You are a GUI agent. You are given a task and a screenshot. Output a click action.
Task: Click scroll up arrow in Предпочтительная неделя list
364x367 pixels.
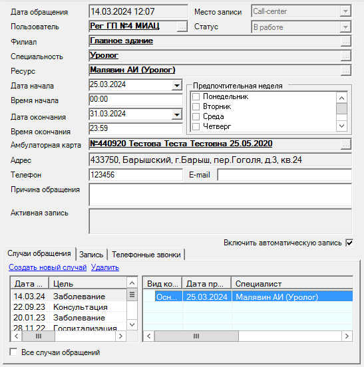pos(341,98)
